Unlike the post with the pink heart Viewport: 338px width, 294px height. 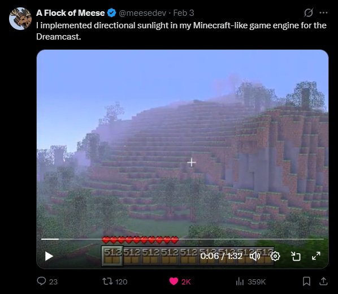click(x=180, y=282)
